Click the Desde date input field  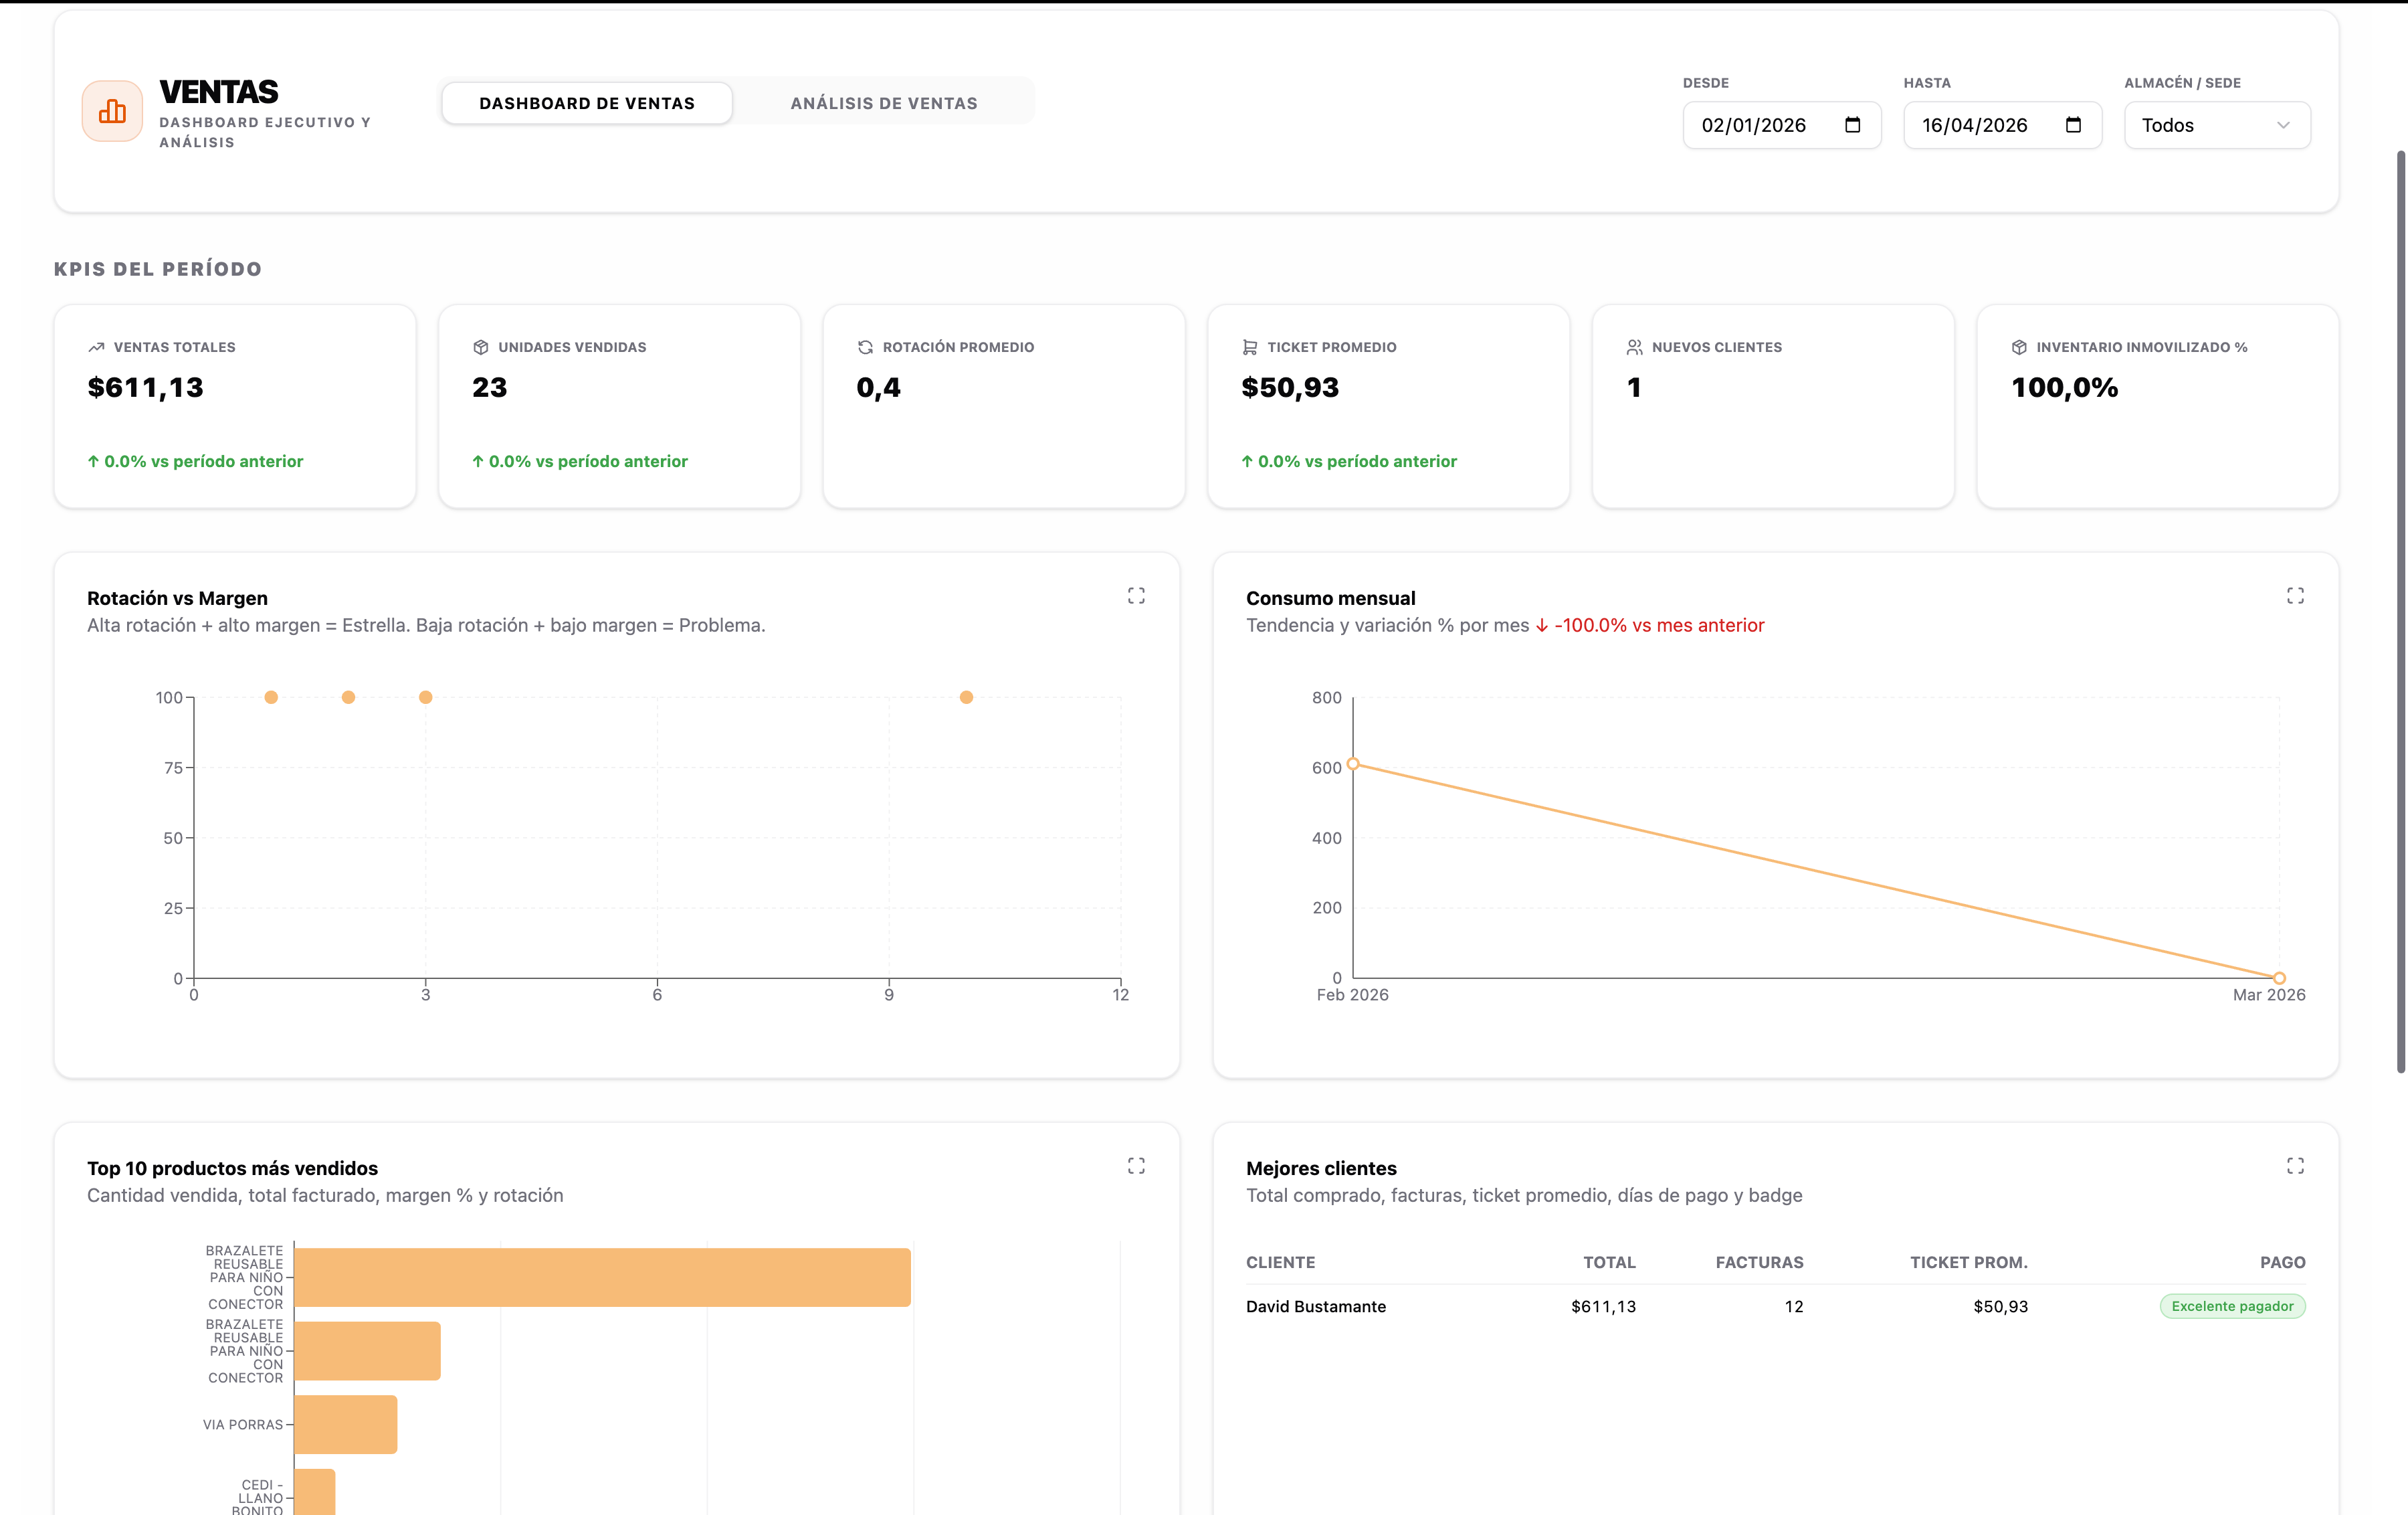1781,125
